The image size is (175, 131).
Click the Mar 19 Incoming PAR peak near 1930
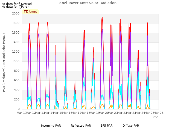tap(102, 17)
